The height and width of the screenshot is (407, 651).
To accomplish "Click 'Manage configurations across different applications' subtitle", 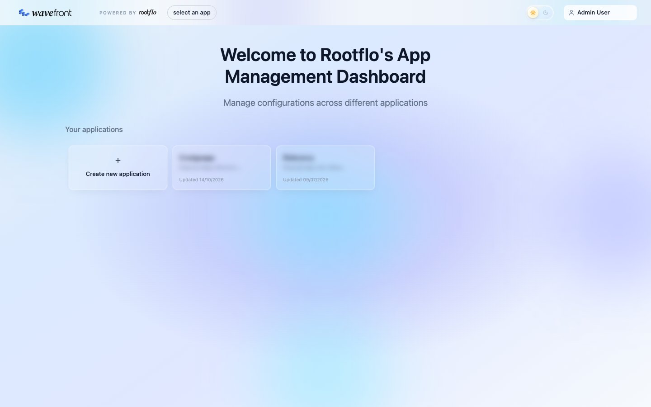I will click(x=325, y=103).
